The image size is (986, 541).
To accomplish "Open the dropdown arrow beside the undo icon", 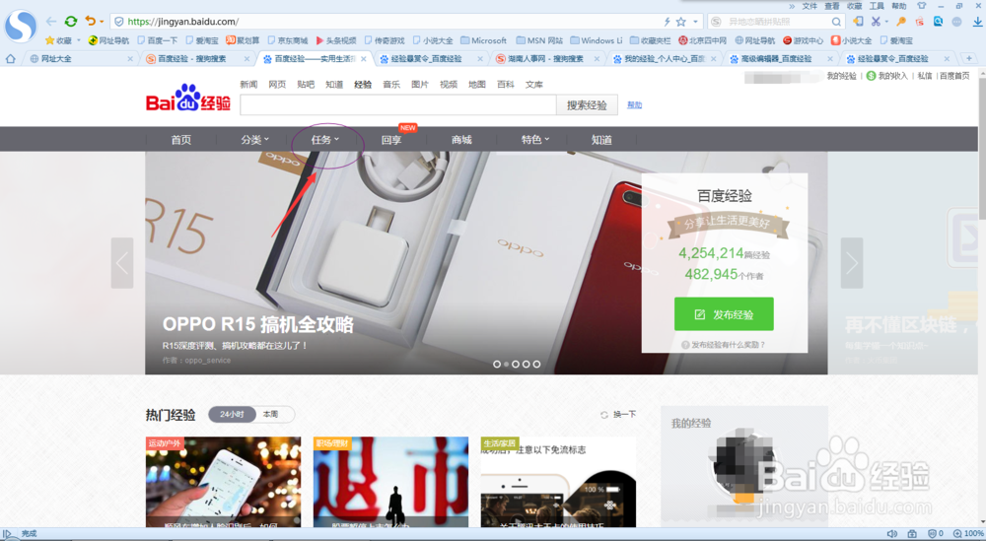I will 102,22.
